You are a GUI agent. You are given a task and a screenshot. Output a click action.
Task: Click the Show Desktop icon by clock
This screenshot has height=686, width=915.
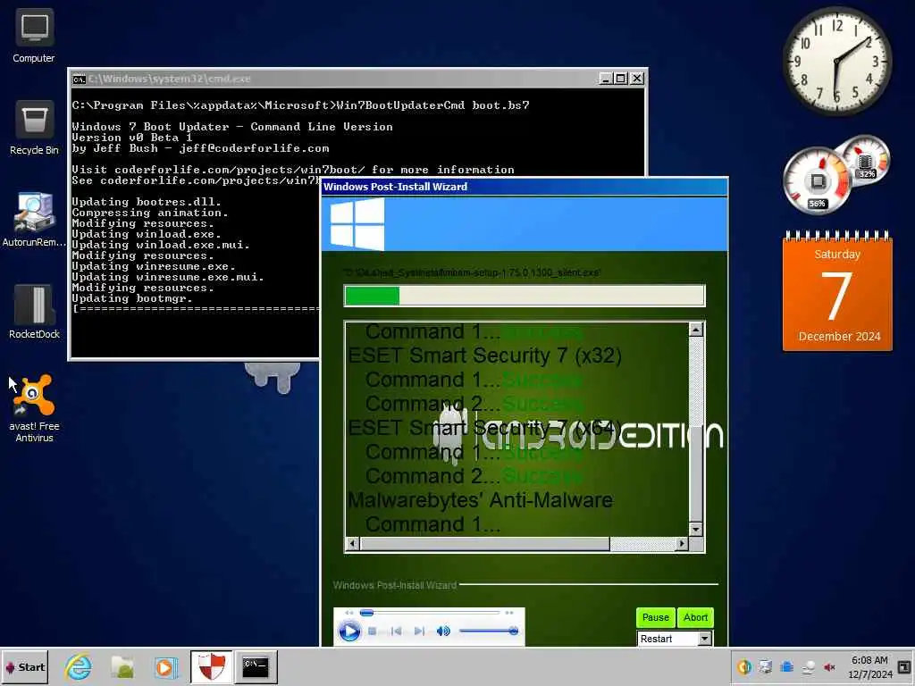[x=904, y=666]
